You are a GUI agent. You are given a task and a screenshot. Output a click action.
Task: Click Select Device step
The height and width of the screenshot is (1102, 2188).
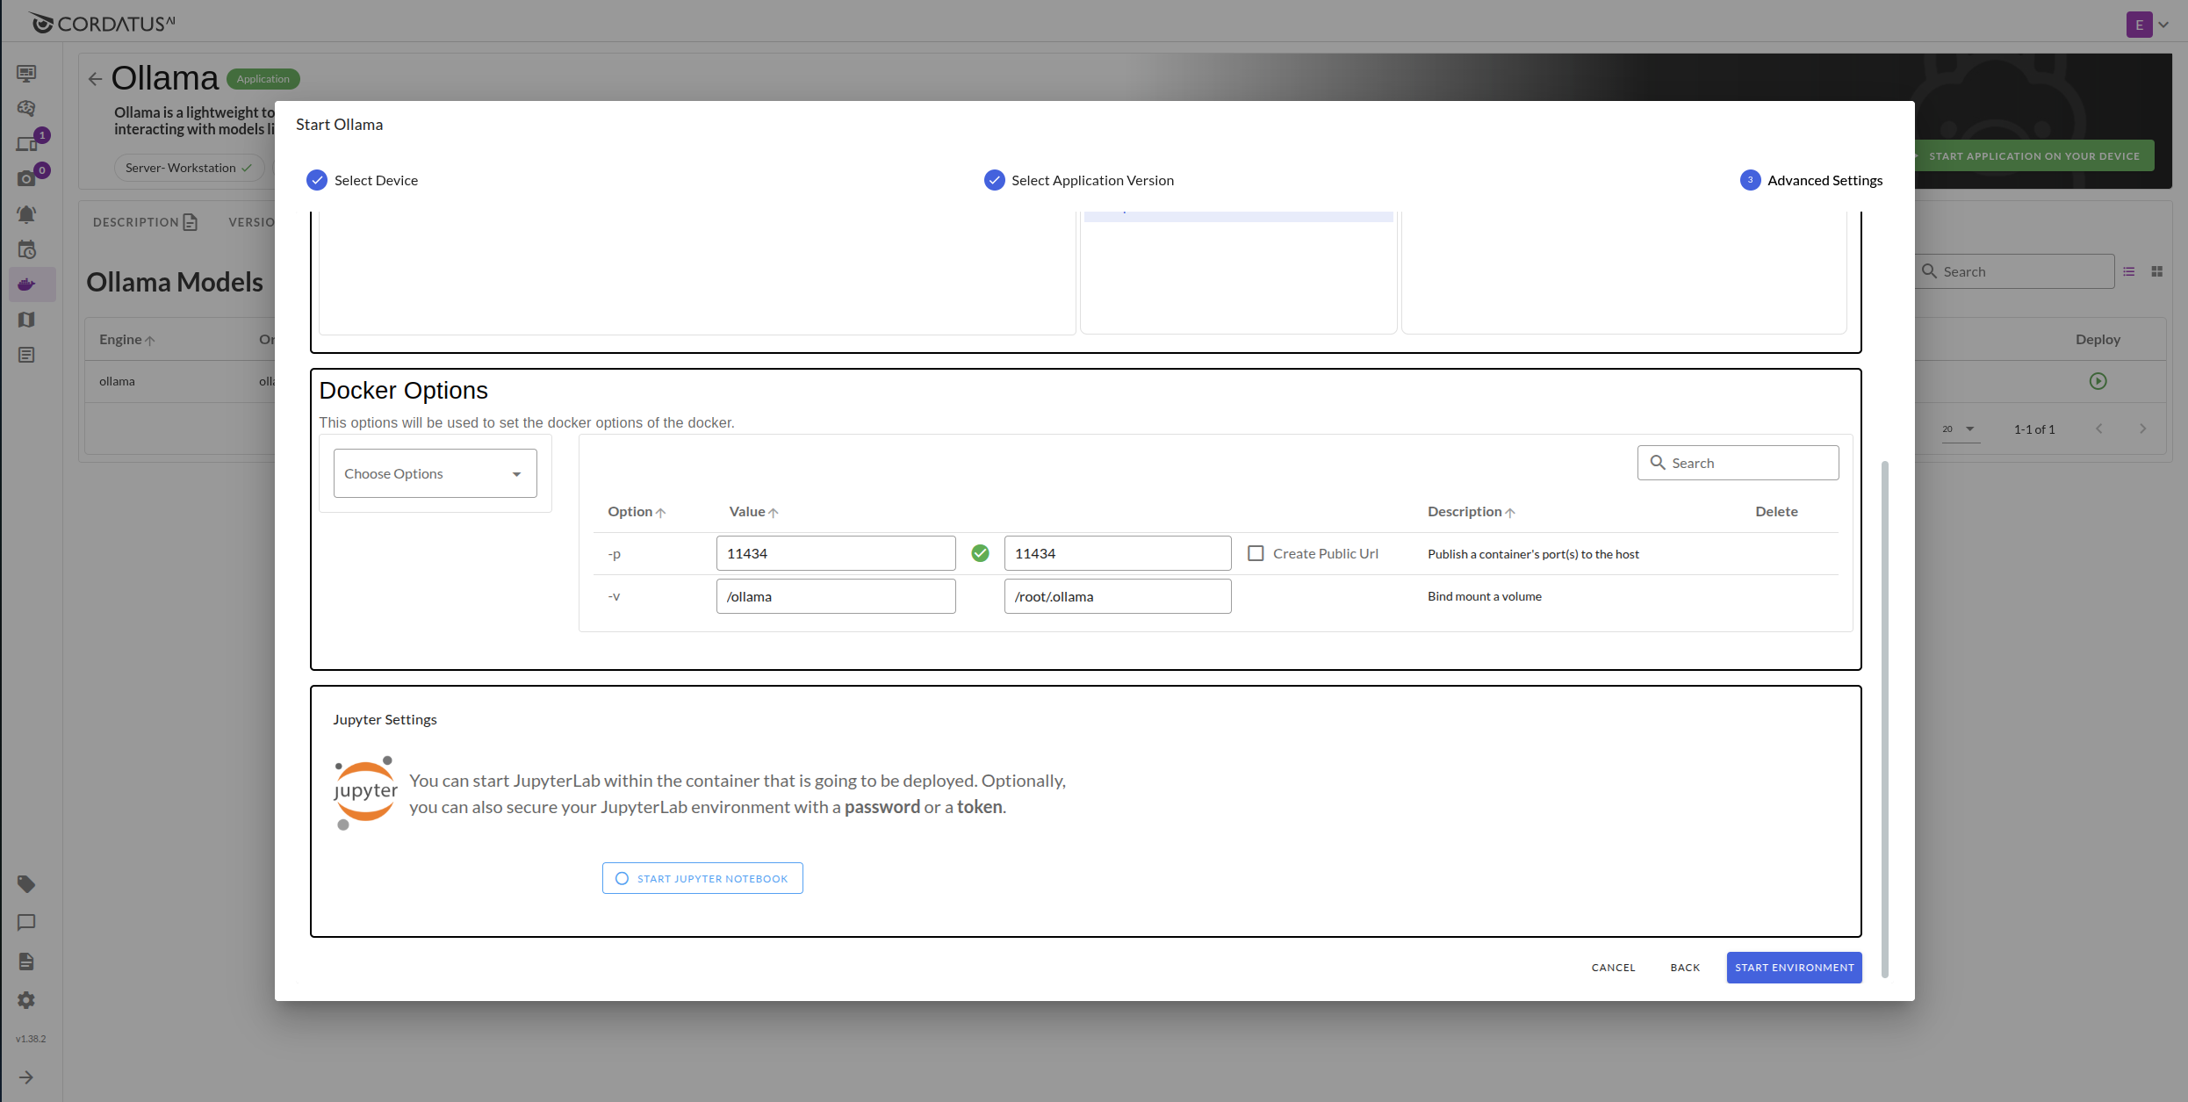click(362, 180)
